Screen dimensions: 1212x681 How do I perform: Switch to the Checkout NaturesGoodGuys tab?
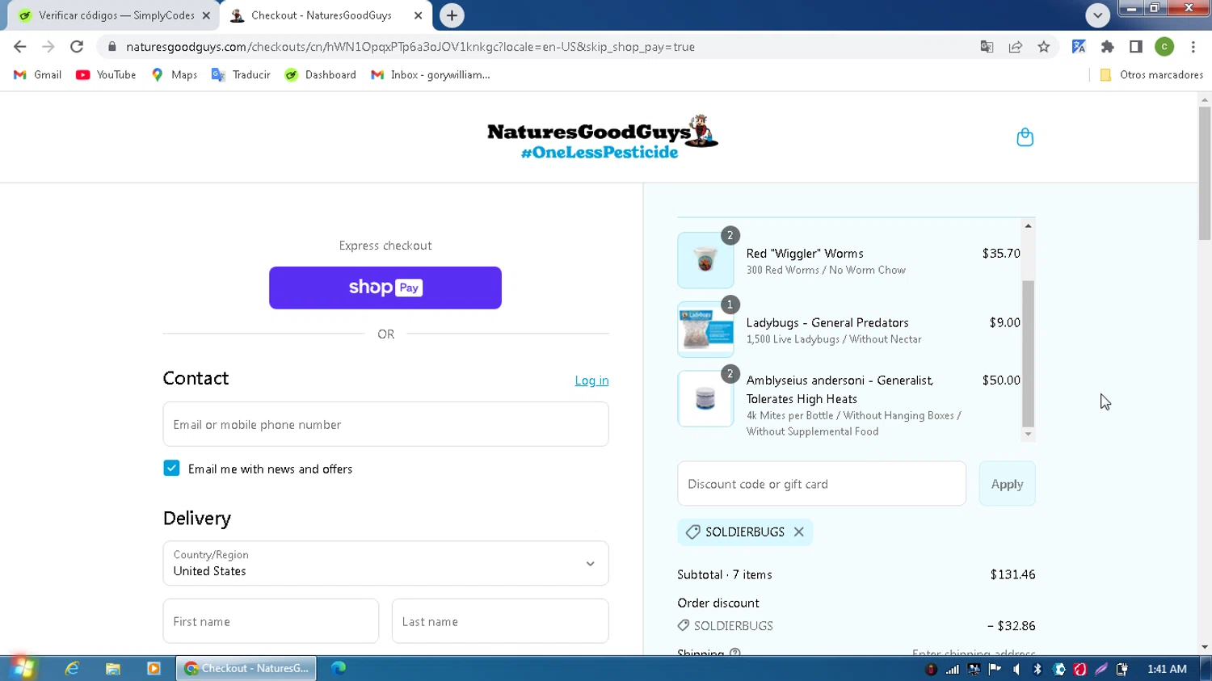pos(326,15)
